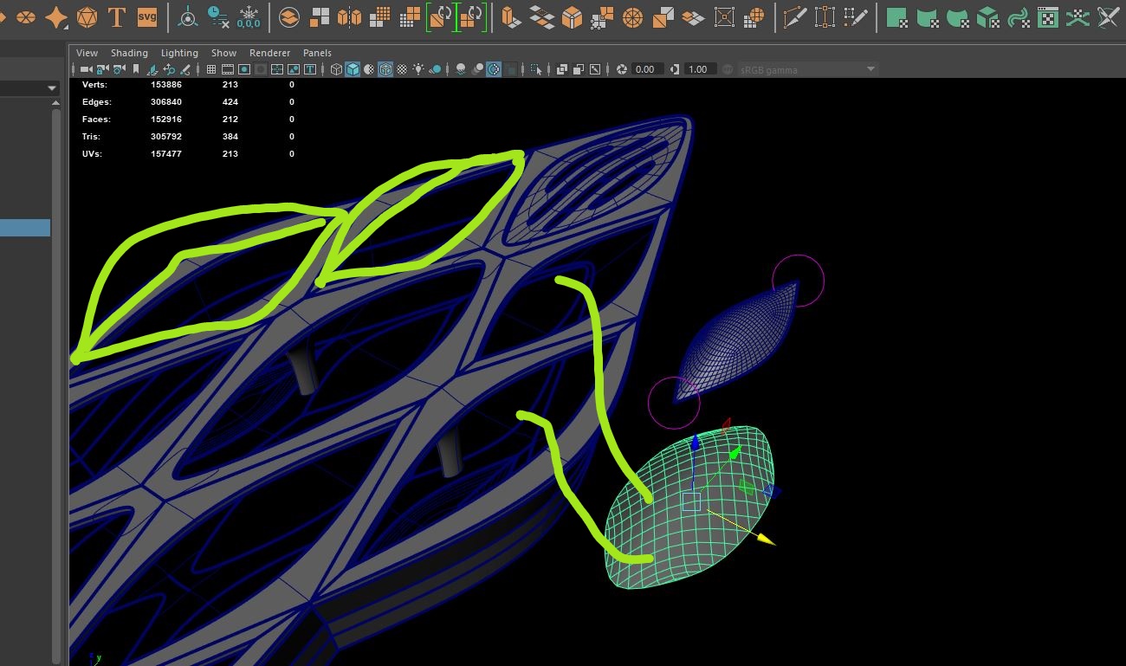Select the Super Shapes star shelf icon

[57, 16]
